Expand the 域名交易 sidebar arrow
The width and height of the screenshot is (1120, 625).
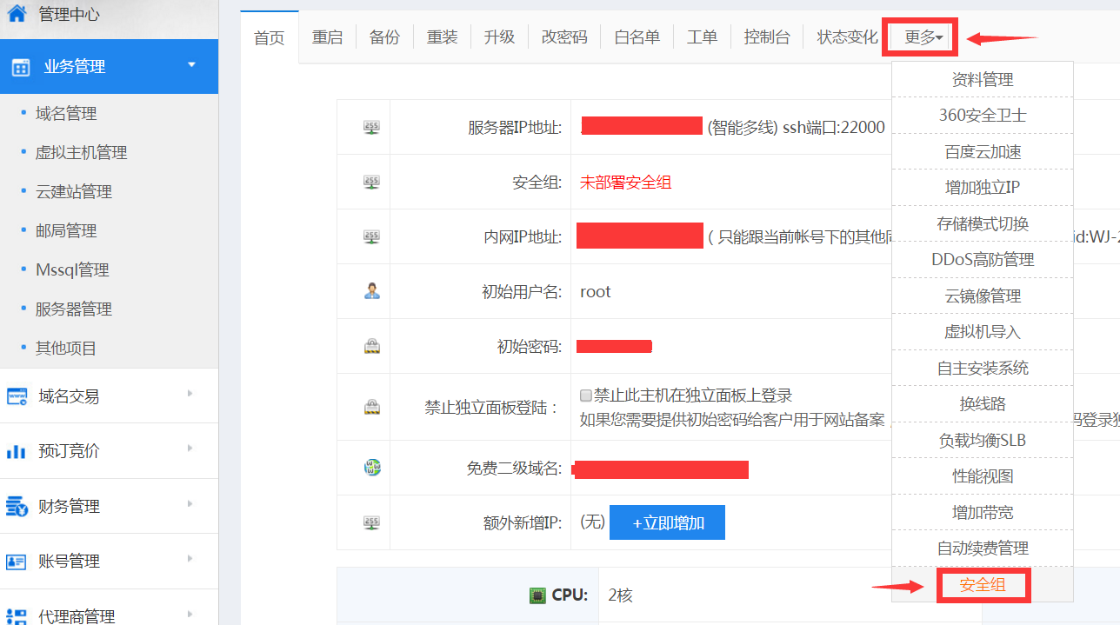tap(190, 394)
